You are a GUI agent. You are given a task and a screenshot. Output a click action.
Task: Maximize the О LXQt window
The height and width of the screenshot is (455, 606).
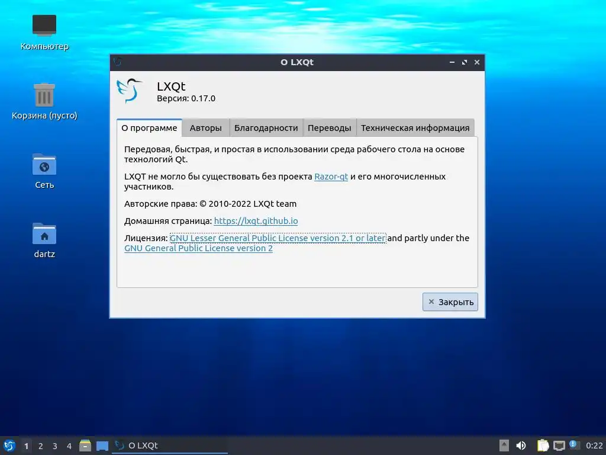point(465,62)
